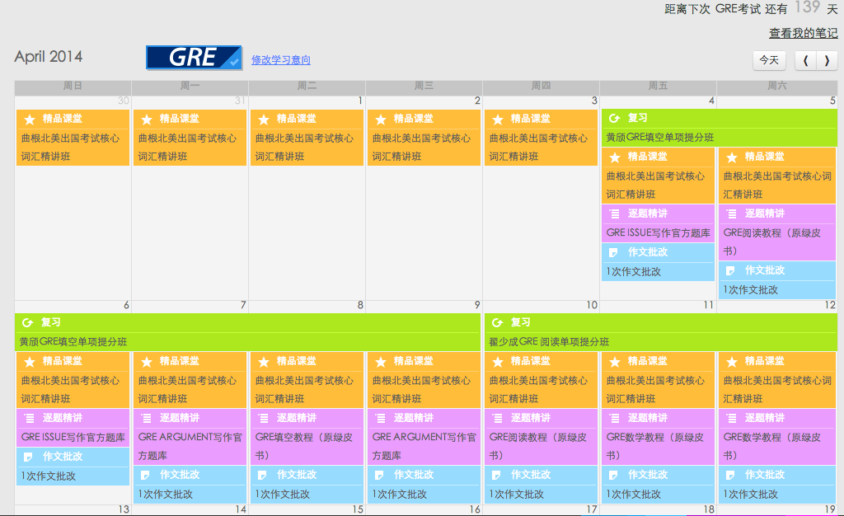Click star icon of 精品课堂 on March 31
The image size is (844, 516).
pos(147,120)
